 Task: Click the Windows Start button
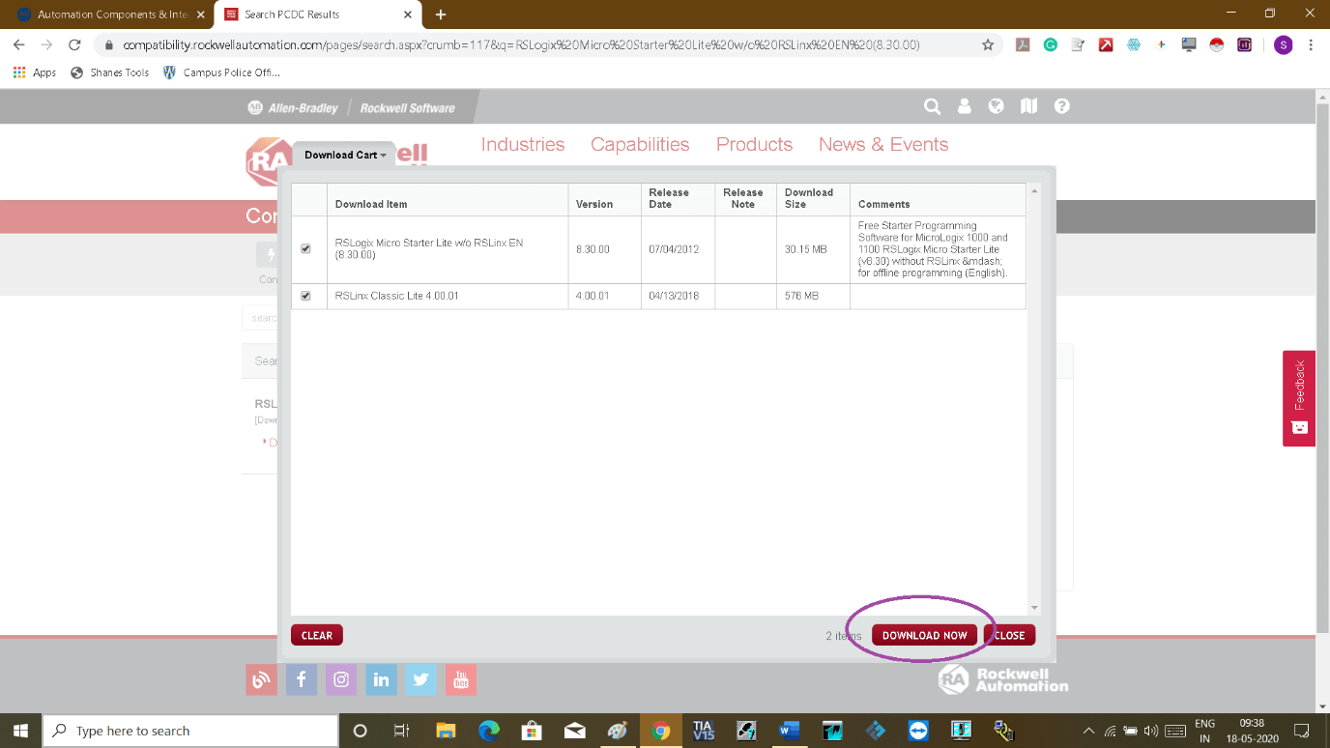coord(20,731)
